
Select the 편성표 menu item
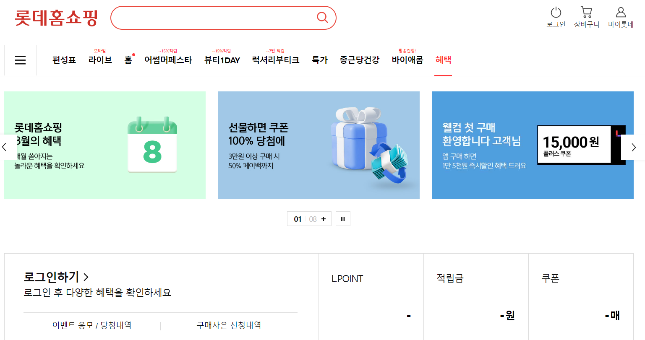point(64,60)
